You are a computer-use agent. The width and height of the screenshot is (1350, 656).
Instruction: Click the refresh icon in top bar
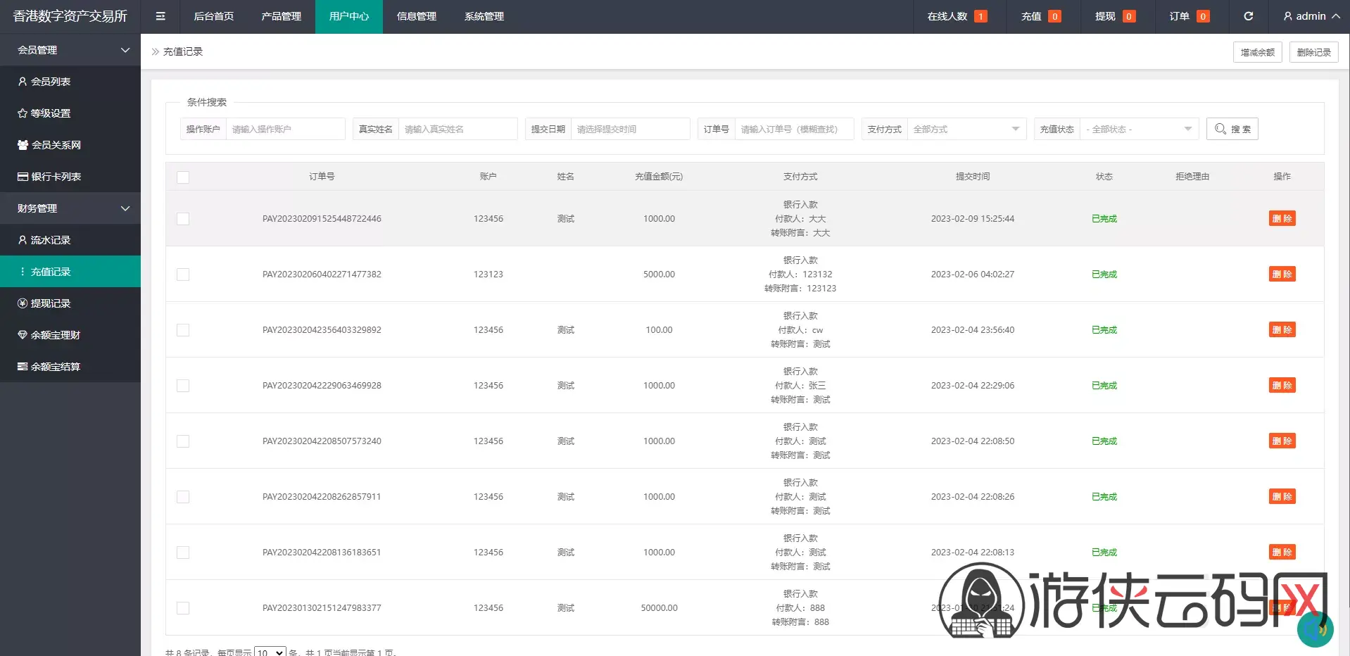pos(1248,16)
